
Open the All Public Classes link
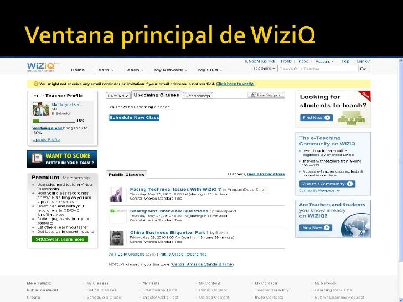pyautogui.click(x=127, y=254)
